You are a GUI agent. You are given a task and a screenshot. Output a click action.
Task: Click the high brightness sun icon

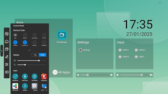(x=111, y=75)
